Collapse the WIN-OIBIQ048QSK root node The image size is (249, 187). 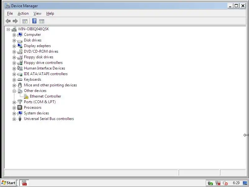pos(8,29)
